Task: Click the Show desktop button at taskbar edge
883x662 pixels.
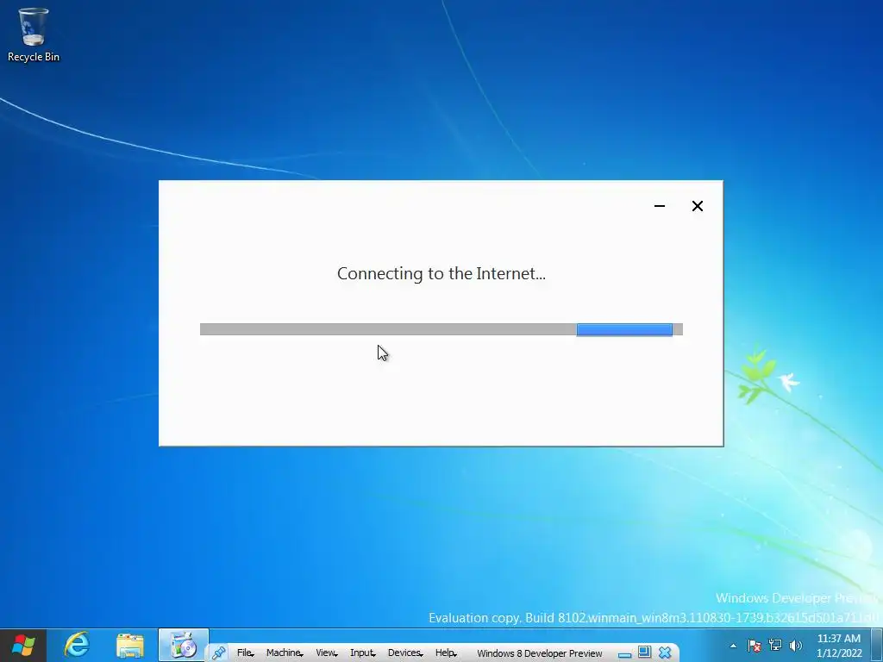Action: (x=877, y=645)
